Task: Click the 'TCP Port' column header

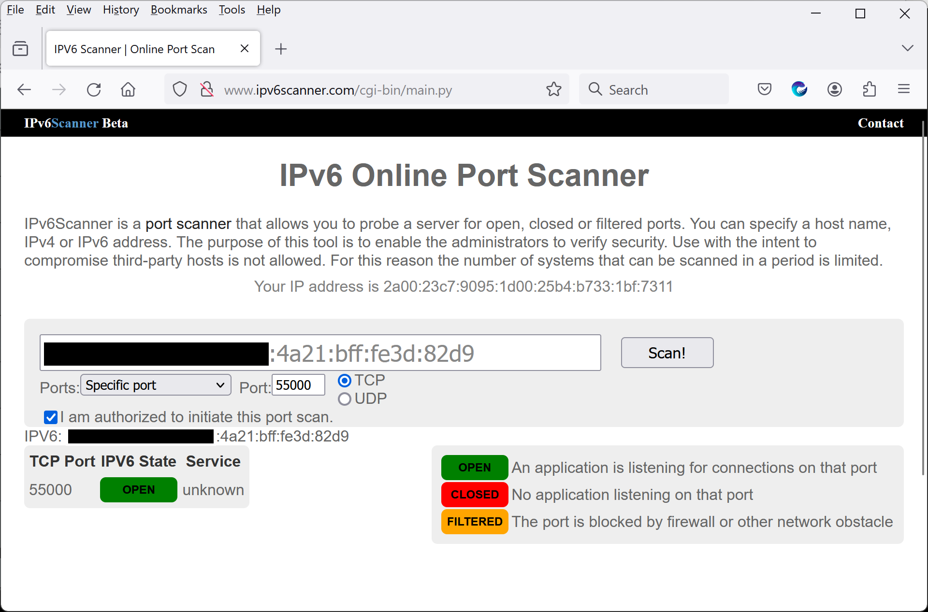Action: tap(62, 461)
